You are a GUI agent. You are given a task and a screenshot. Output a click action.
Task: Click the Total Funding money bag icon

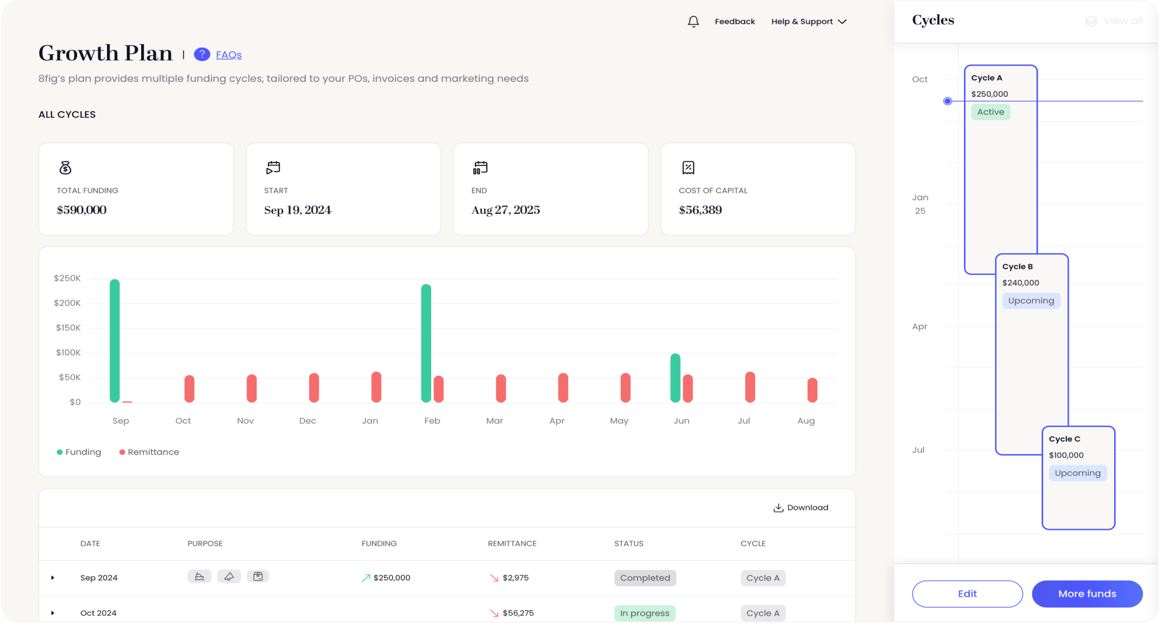point(65,168)
